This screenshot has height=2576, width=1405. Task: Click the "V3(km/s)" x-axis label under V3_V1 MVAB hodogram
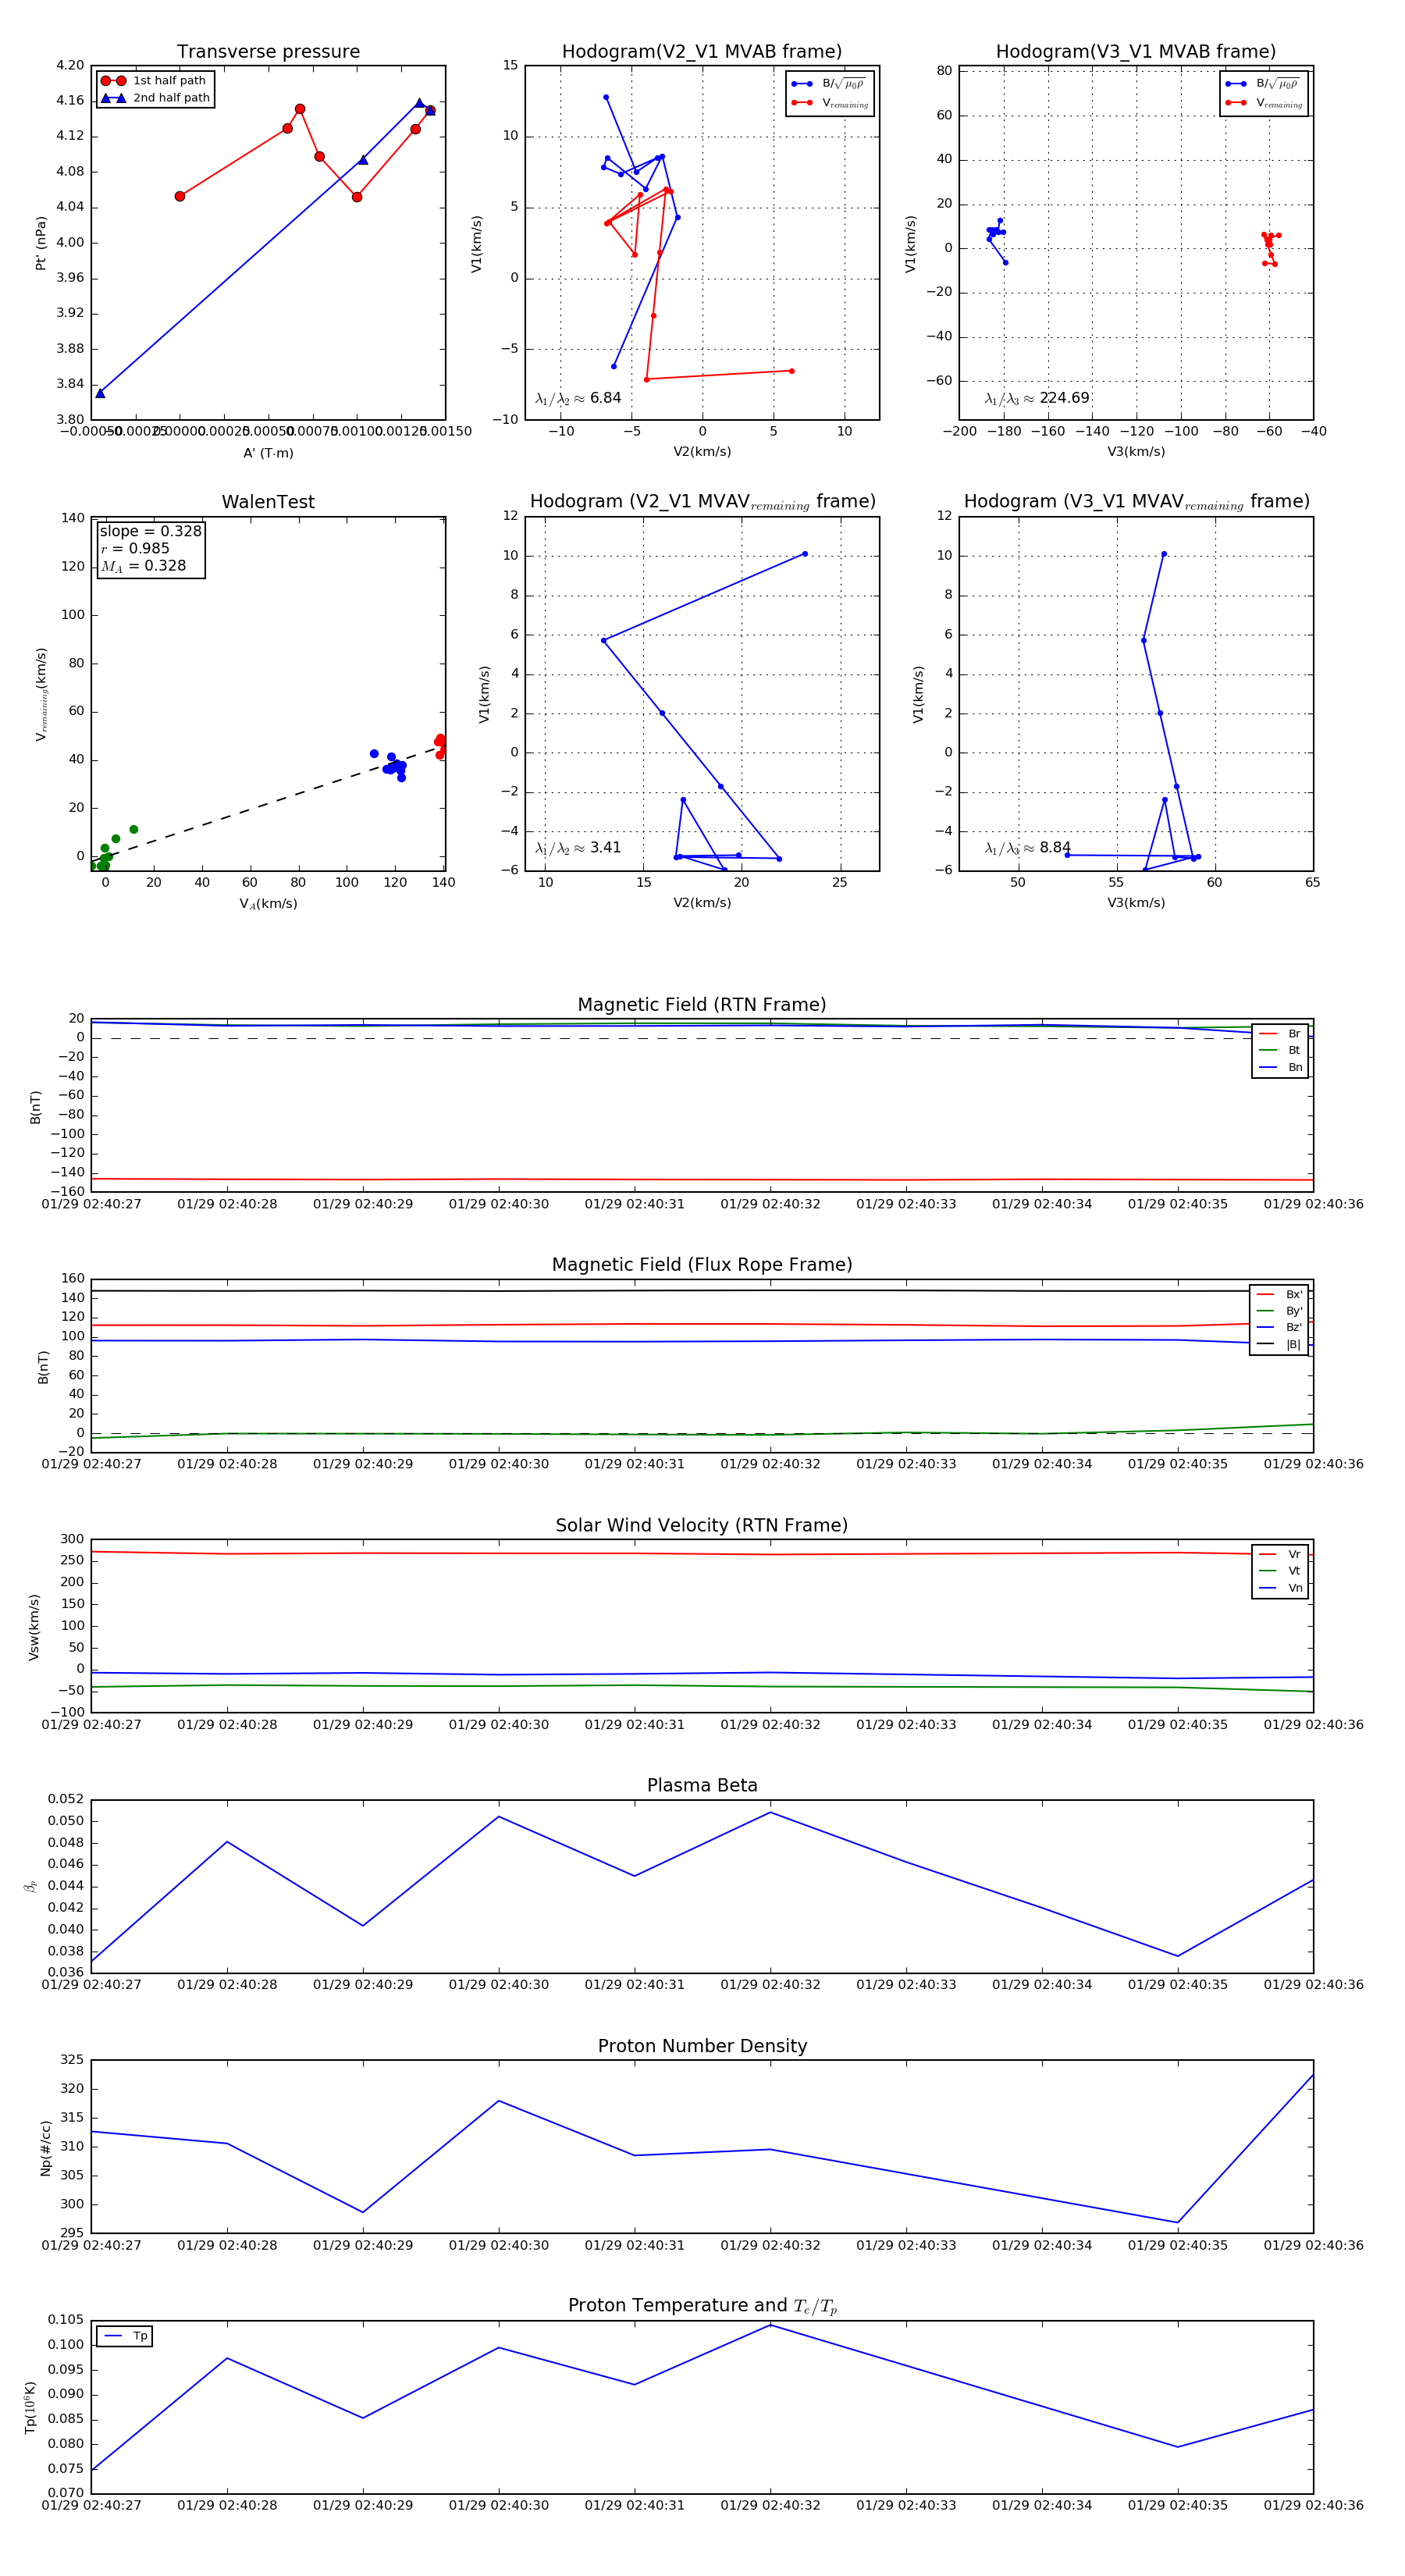click(1136, 452)
